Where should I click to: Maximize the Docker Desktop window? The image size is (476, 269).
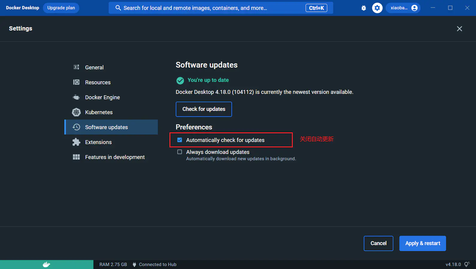point(450,8)
